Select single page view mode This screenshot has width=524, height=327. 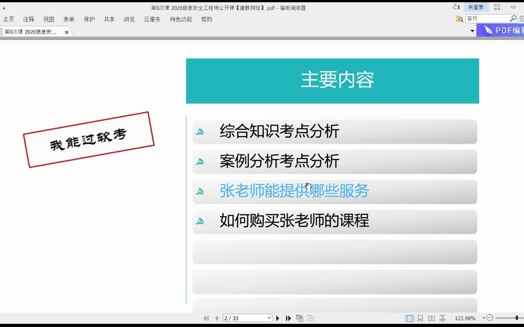410,318
